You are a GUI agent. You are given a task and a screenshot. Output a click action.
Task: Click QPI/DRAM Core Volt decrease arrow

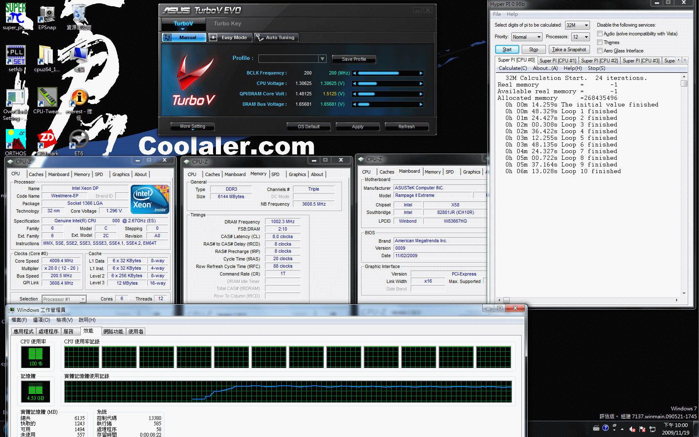[354, 94]
